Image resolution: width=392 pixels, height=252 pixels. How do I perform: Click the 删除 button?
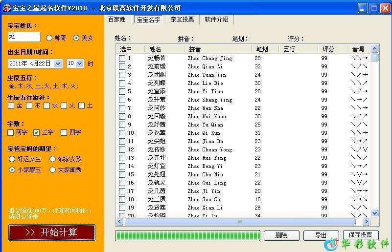(281, 235)
